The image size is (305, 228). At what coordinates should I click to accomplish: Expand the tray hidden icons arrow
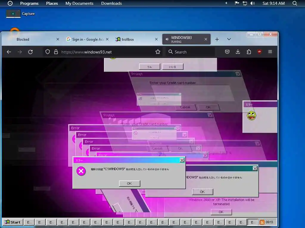coord(226,3)
